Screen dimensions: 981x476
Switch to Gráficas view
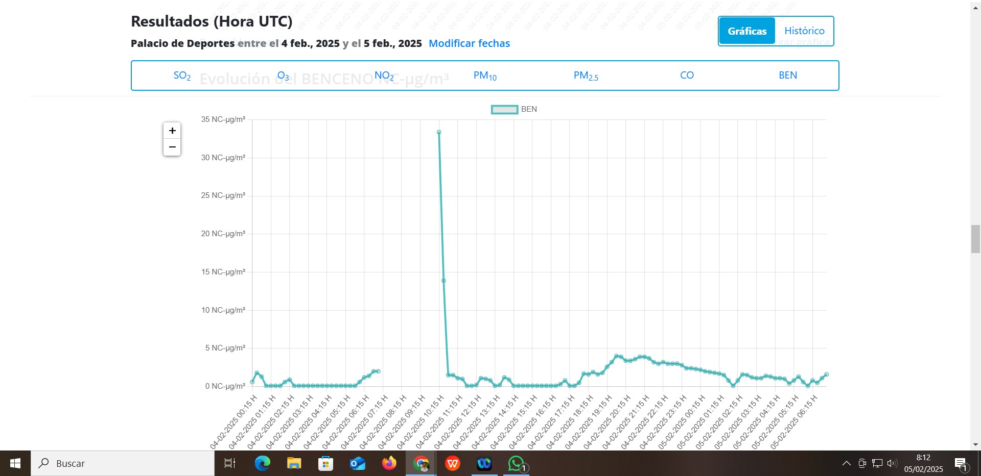point(747,31)
